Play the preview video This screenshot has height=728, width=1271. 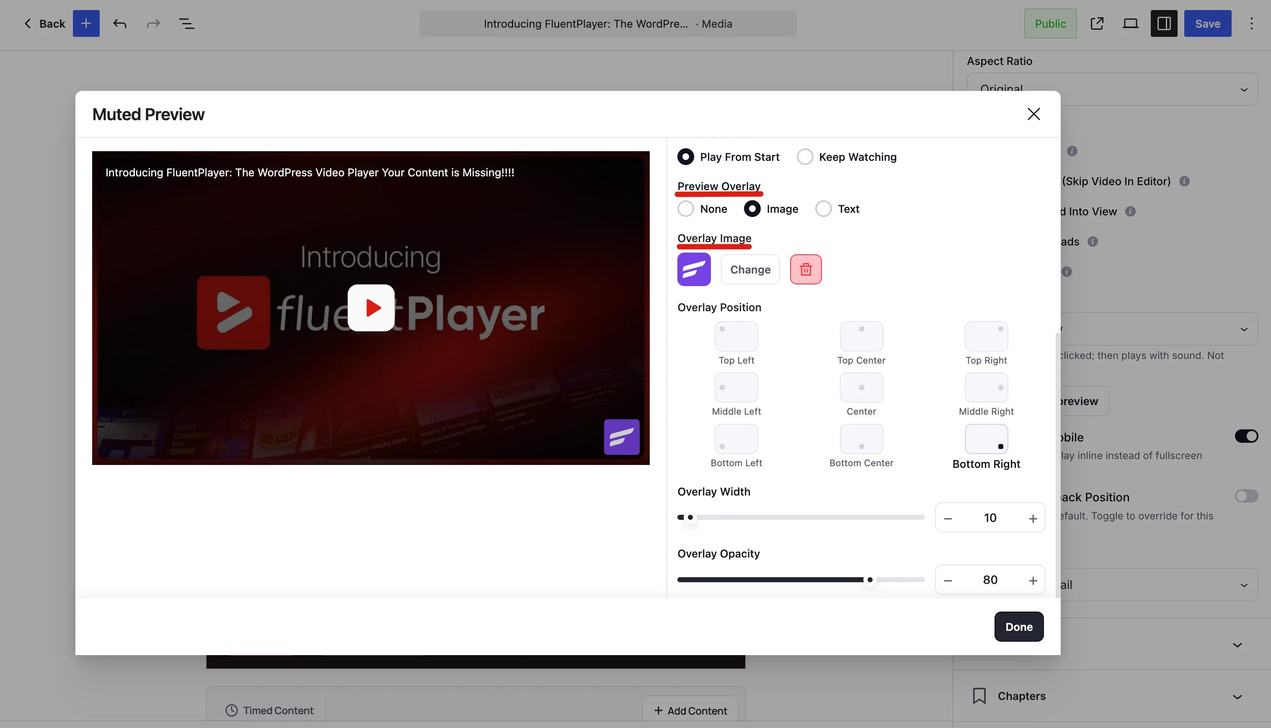(370, 307)
